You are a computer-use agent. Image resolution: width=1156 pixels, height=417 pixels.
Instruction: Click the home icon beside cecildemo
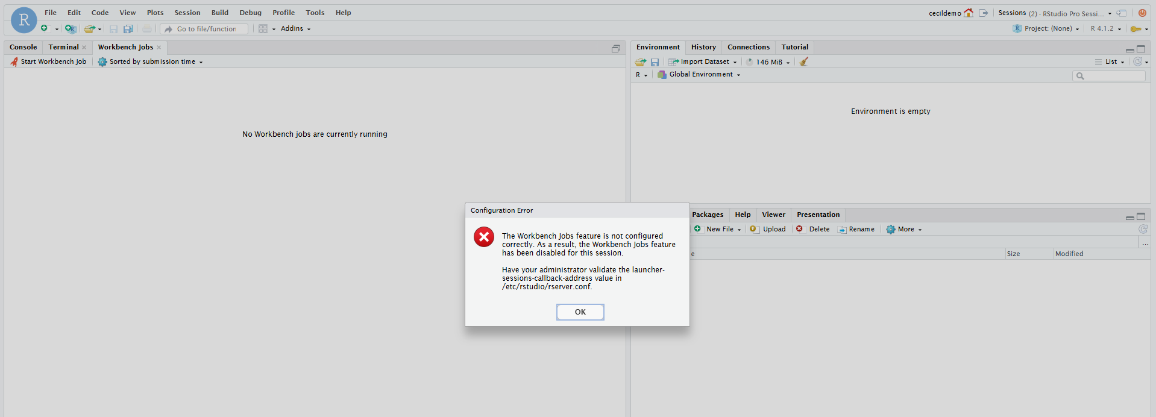[969, 13]
